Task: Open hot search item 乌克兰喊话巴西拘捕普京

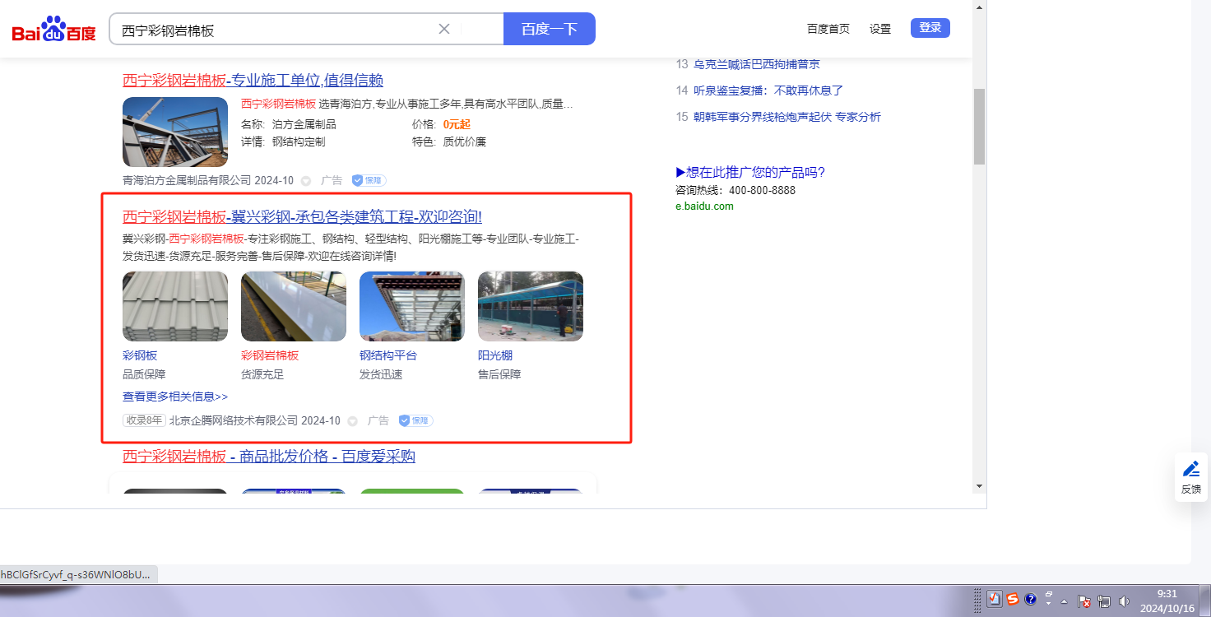Action: pos(757,64)
